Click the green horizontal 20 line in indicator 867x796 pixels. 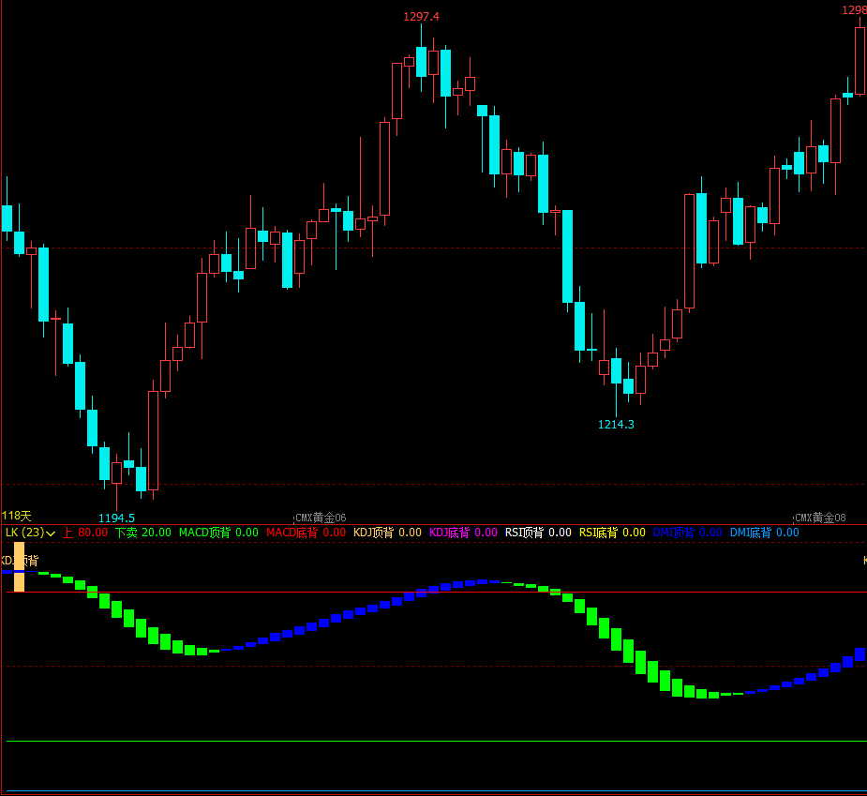(437, 741)
